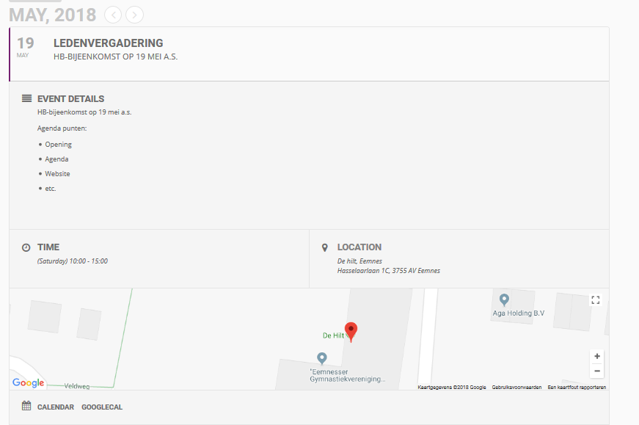This screenshot has width=639, height=425.
Task: Click the calendar icon at bottom
Action: [x=26, y=406]
